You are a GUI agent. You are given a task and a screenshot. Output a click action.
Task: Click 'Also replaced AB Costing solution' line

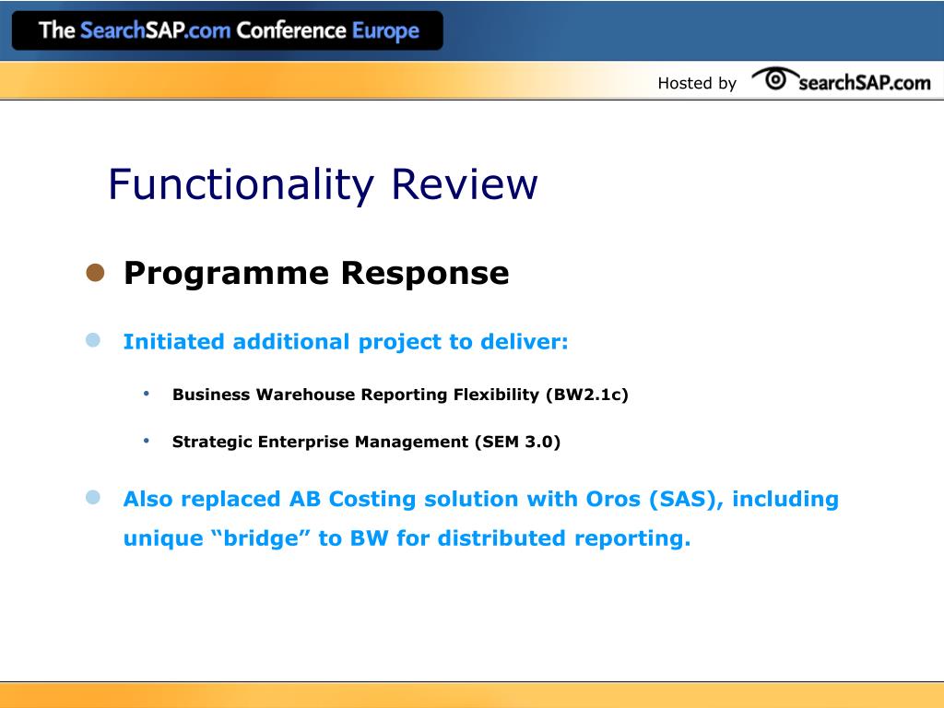click(x=481, y=499)
